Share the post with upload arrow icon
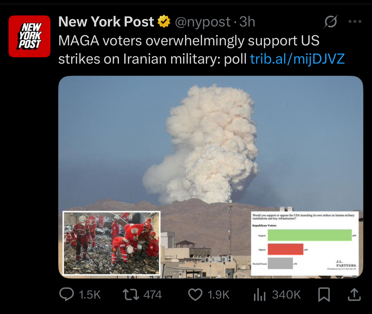Image resolution: width=372 pixels, height=314 pixels. [x=354, y=294]
